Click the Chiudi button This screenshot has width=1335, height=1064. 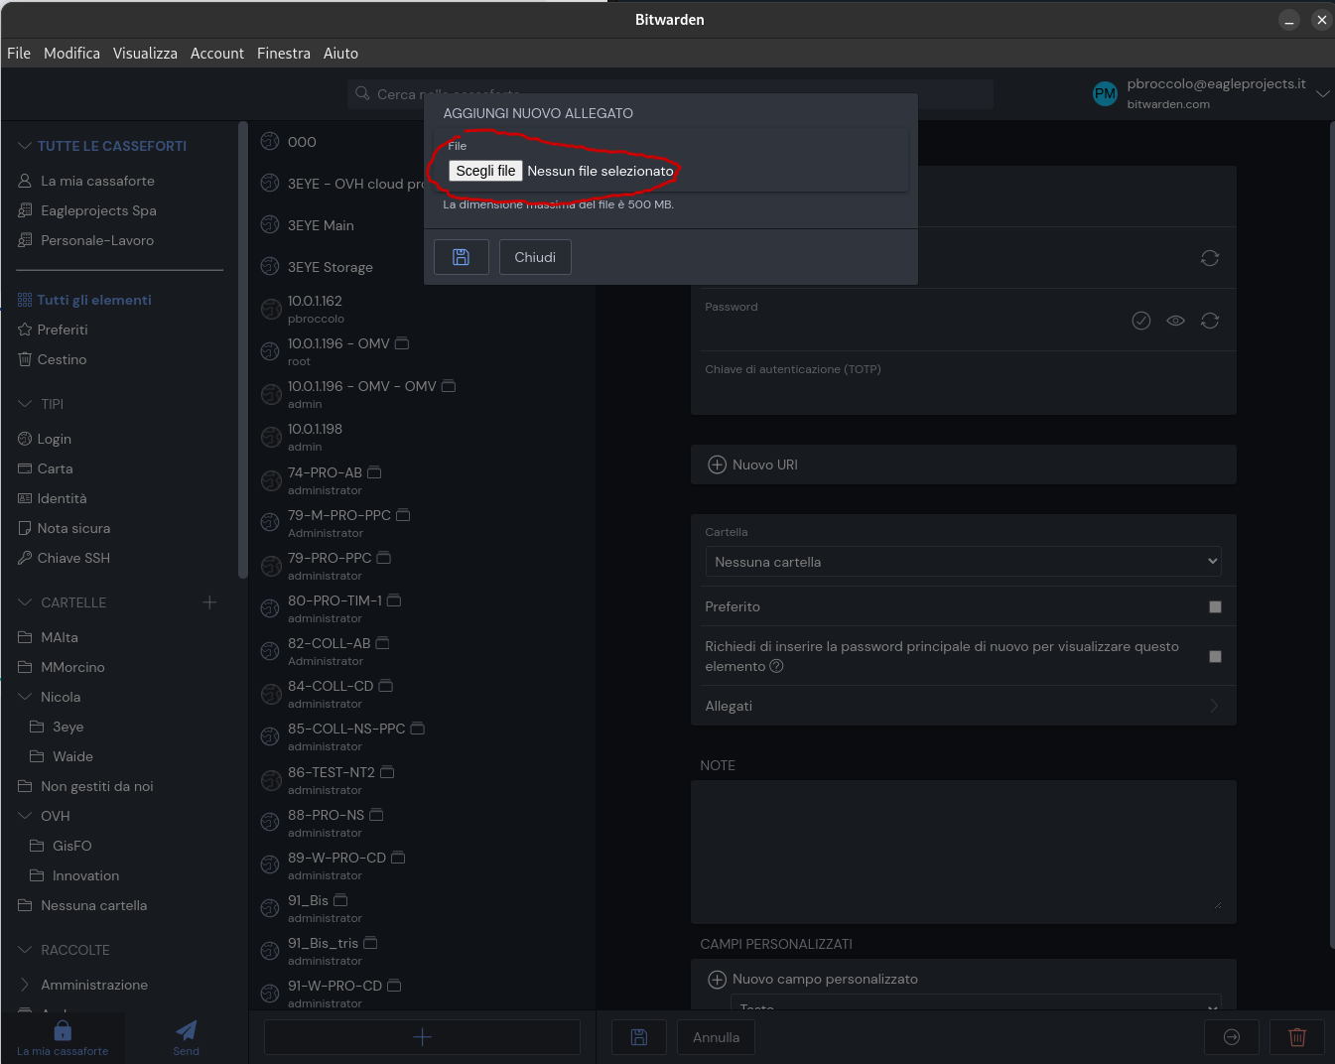click(534, 257)
